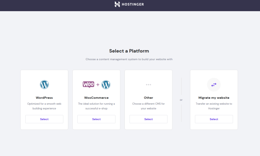The width and height of the screenshot is (260, 156).
Task: Click the migrate arrows icon
Action: 214,85
